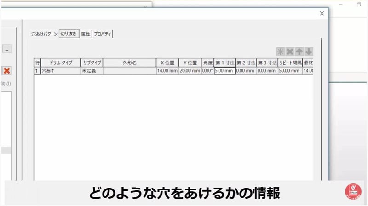The image size is (368, 206).
Task: Click the 行 column header
Action: point(37,63)
